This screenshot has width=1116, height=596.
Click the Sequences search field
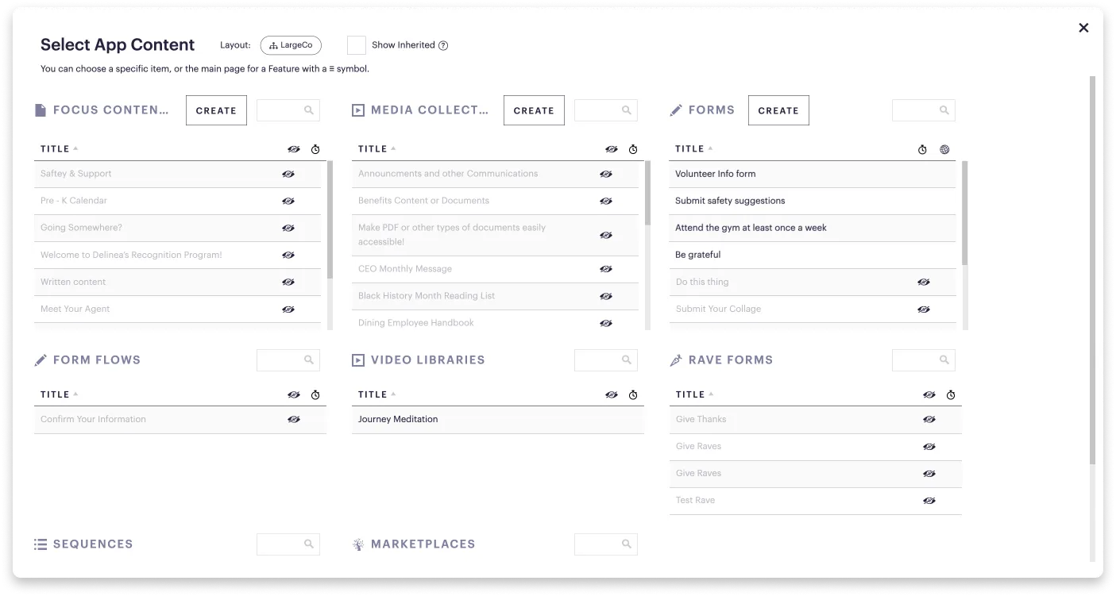point(288,544)
